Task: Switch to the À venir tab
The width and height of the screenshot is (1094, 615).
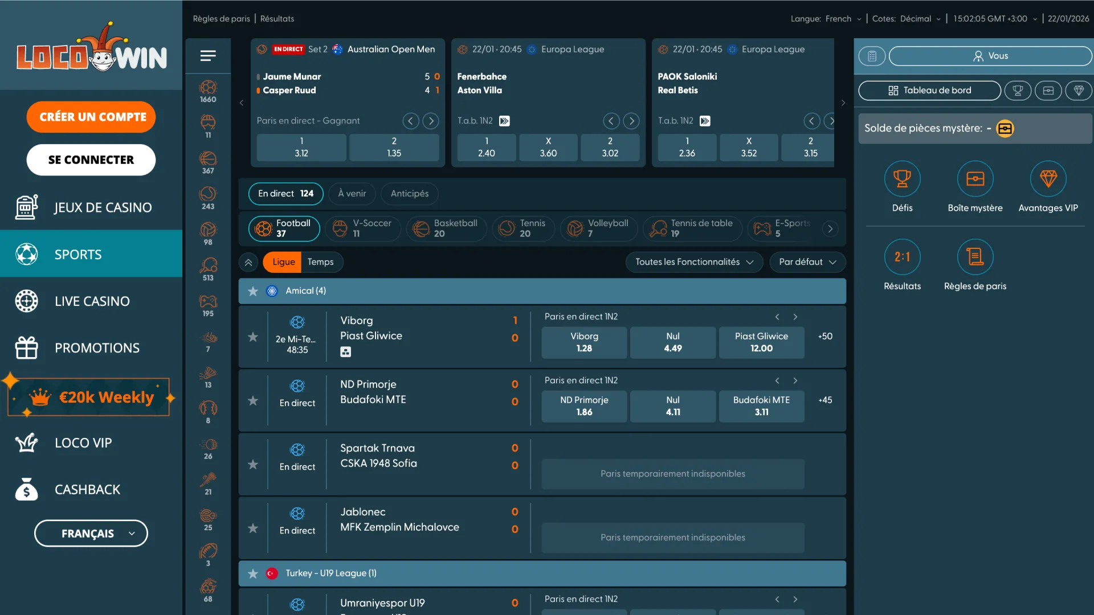Action: pyautogui.click(x=352, y=194)
